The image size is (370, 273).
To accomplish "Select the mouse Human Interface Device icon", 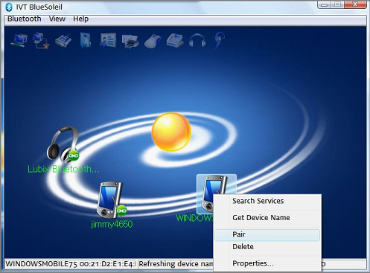I will pyautogui.click(x=153, y=41).
